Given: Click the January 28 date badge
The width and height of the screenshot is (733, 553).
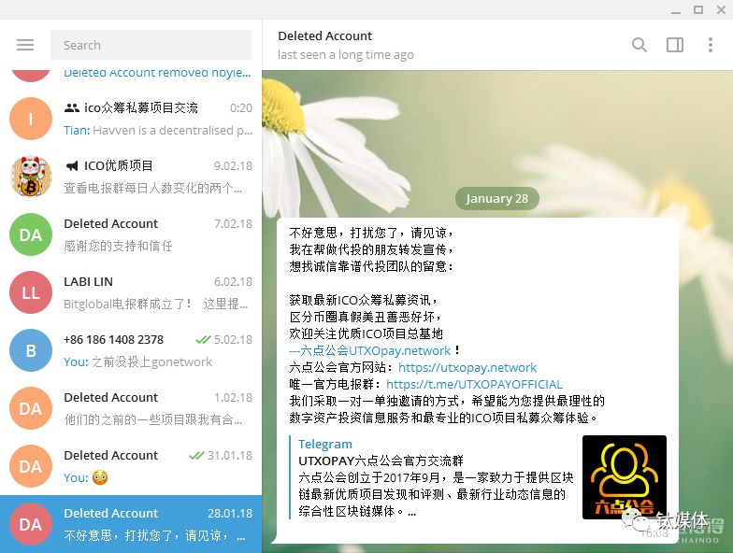Looking at the screenshot, I should pyautogui.click(x=497, y=198).
